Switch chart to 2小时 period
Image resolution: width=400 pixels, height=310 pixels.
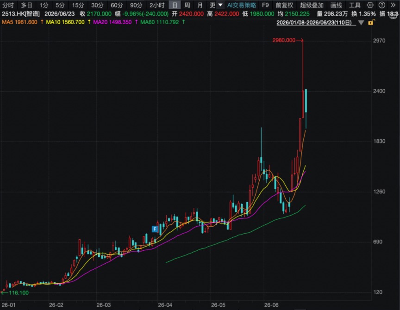[x=157, y=5]
